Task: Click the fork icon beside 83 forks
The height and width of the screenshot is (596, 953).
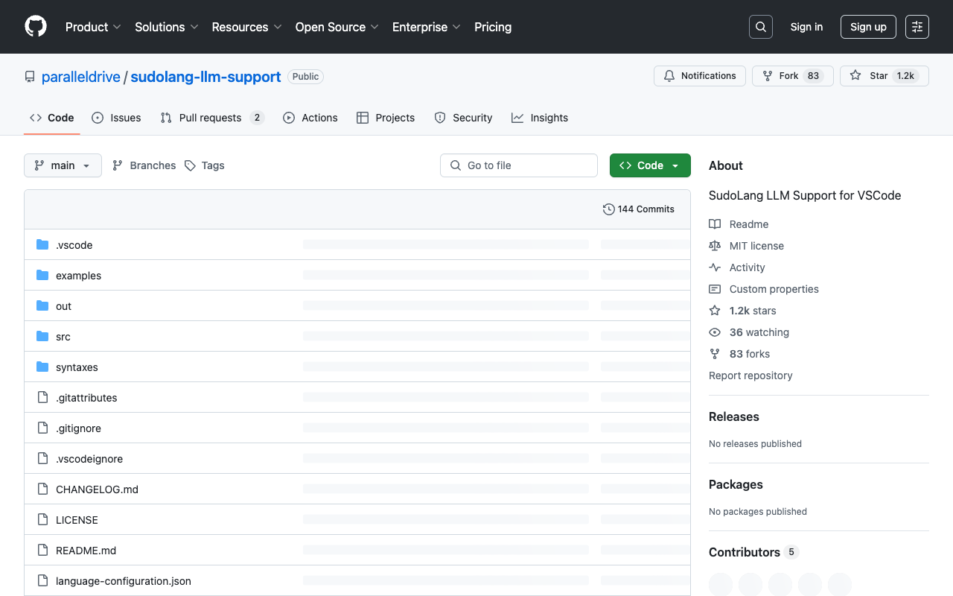Action: click(x=715, y=354)
